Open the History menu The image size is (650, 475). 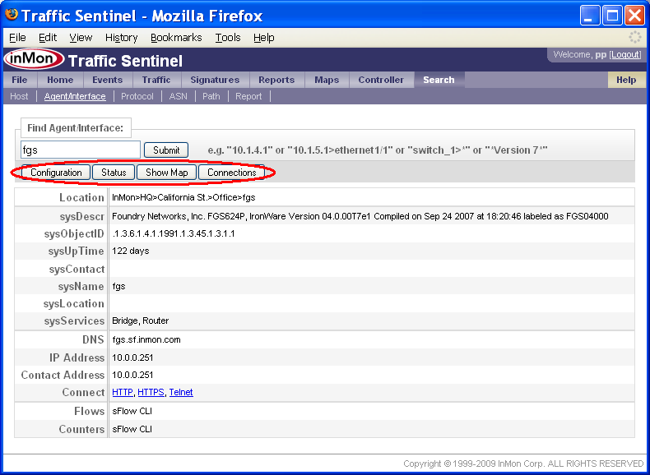pyautogui.click(x=121, y=38)
